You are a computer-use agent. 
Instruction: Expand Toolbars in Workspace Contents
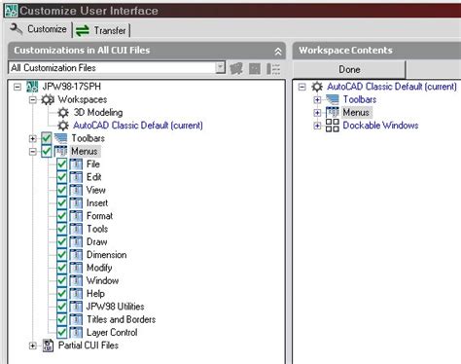317,99
